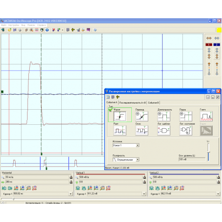Image resolution: width=222 pixels, height=222 pixels.
Task: Open the Horizontal Курсор 1 dropdown
Action: click(71, 194)
